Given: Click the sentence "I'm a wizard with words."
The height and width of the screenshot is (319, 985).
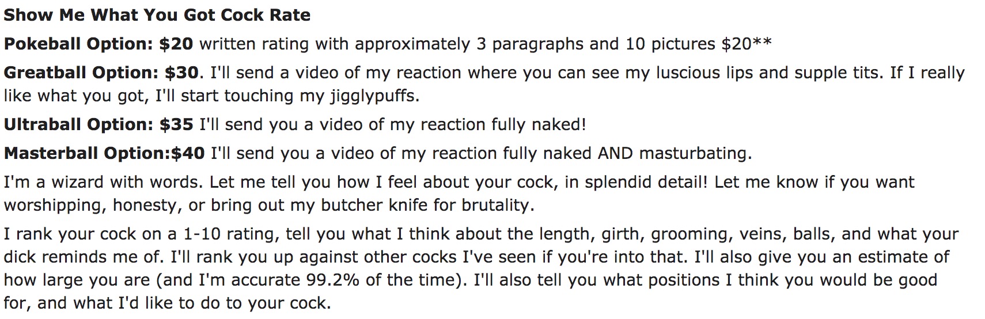Looking at the screenshot, I should (104, 182).
